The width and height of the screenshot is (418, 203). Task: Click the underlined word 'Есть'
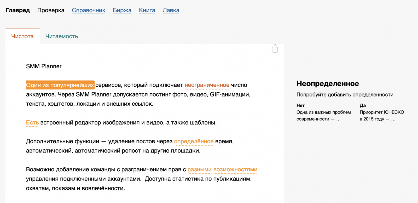pos(32,122)
